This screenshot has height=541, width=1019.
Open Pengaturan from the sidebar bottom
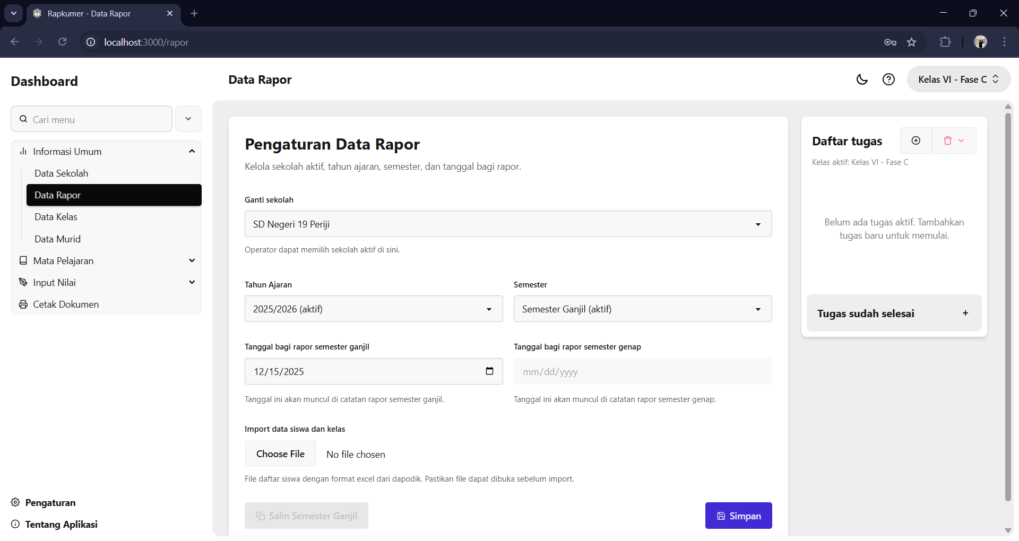click(50, 502)
